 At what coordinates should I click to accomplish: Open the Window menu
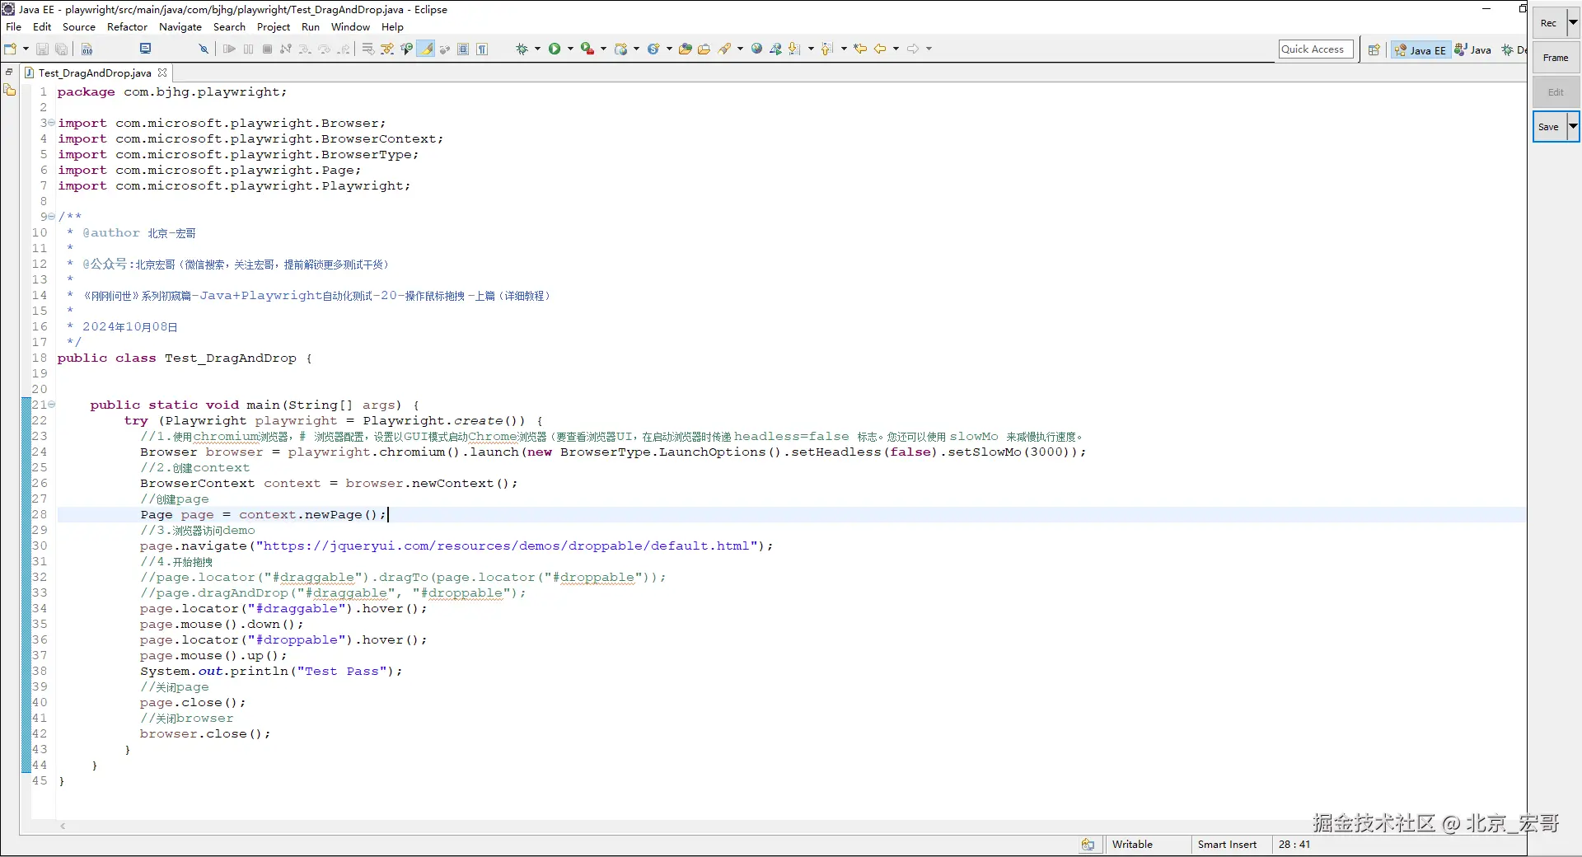tap(350, 27)
